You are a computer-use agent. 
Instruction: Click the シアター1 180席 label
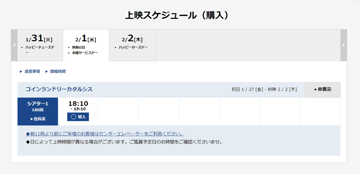(x=38, y=106)
